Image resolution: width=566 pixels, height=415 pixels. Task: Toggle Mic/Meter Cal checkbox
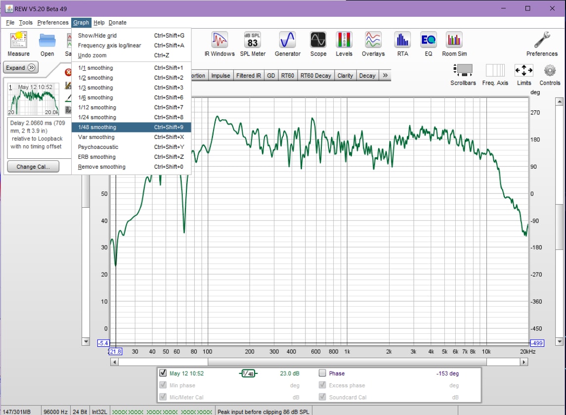pyautogui.click(x=163, y=397)
